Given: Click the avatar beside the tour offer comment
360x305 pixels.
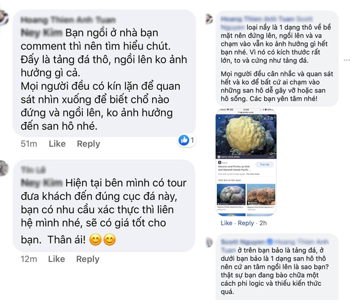Looking at the screenshot, I should click(x=4, y=167).
